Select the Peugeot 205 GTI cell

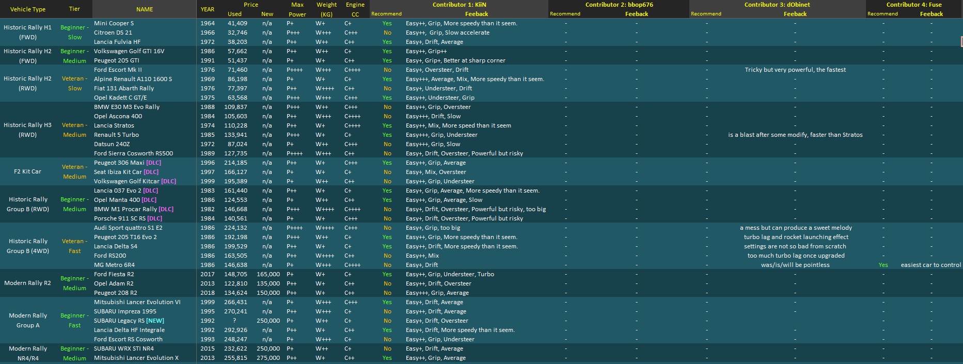click(145, 60)
